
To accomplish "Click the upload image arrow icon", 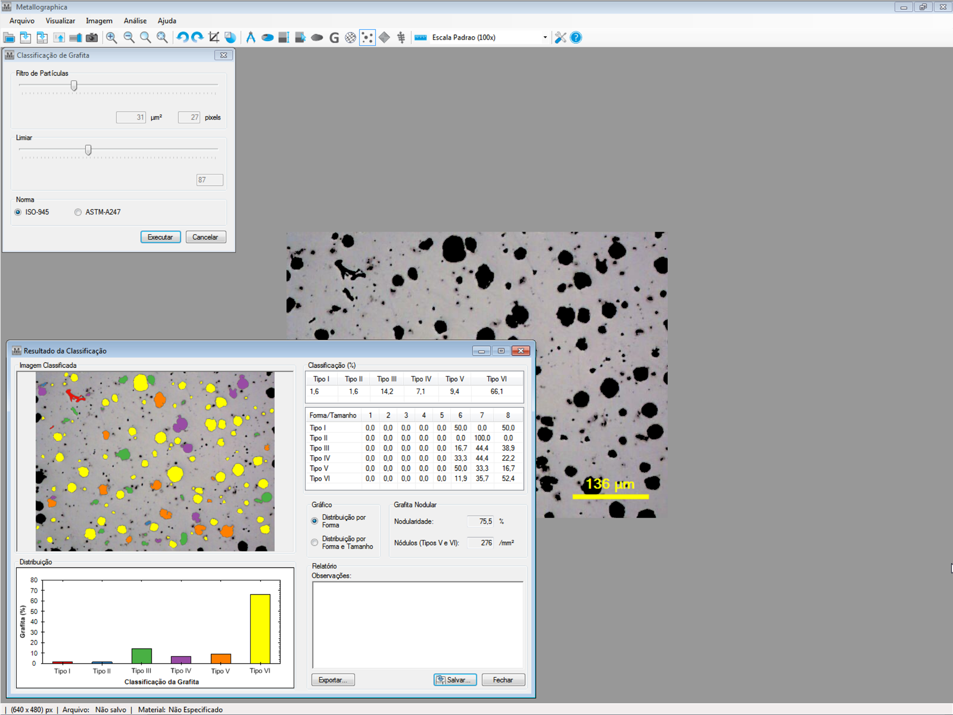I will click(x=59, y=38).
